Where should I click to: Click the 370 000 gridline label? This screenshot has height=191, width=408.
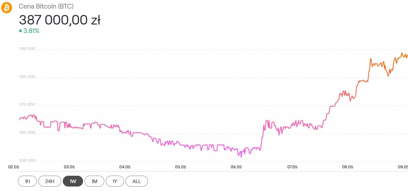pyautogui.click(x=27, y=105)
